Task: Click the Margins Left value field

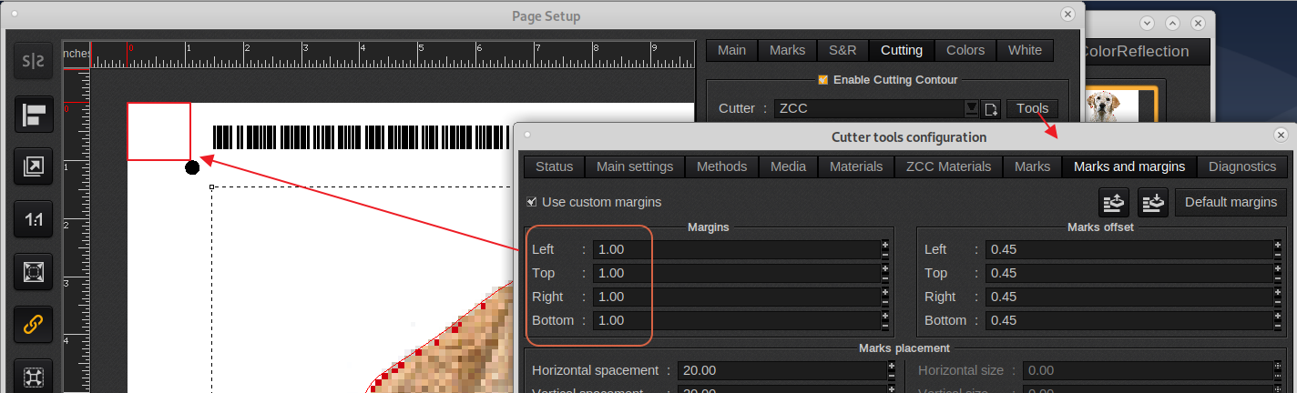Action: (x=736, y=249)
